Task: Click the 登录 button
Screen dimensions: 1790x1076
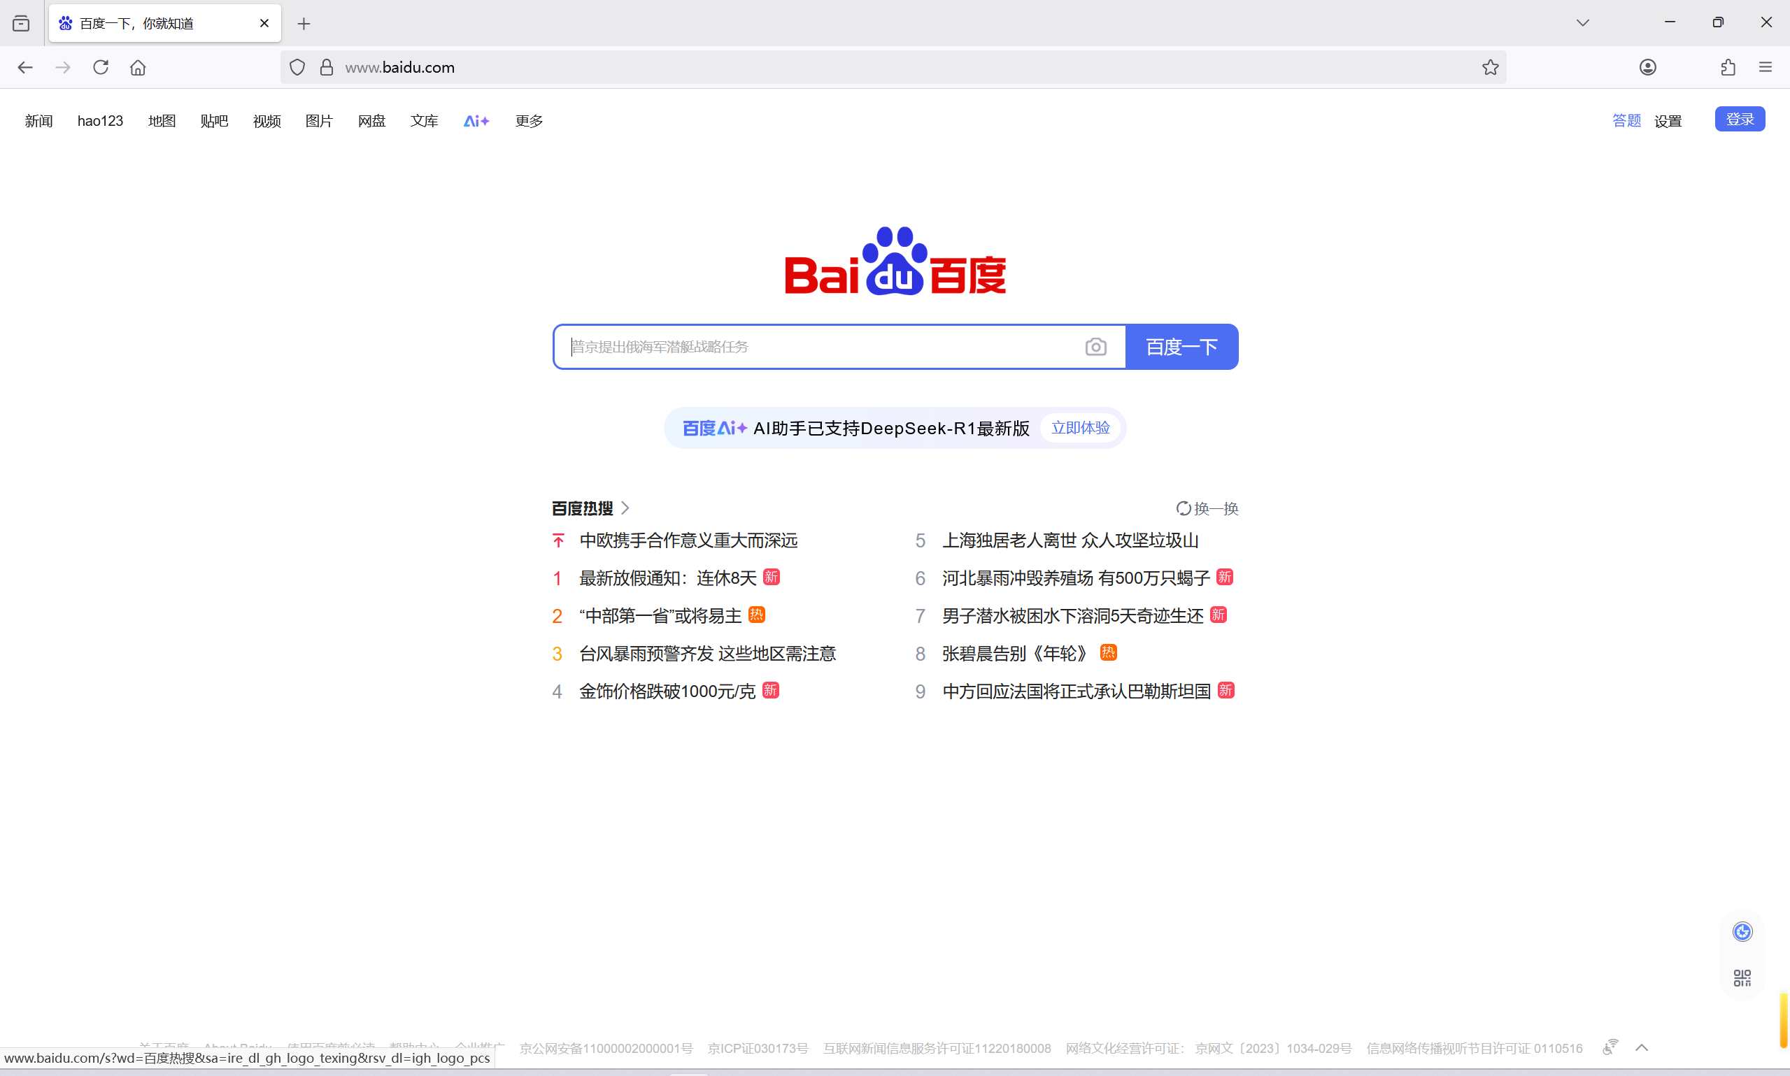Action: pos(1740,119)
